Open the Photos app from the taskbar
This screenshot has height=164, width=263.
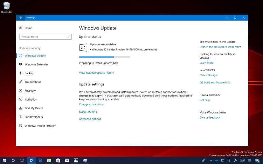point(76,161)
